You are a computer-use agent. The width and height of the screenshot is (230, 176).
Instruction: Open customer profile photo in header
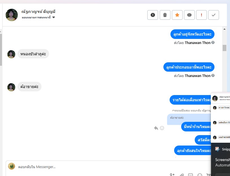coord(12,15)
